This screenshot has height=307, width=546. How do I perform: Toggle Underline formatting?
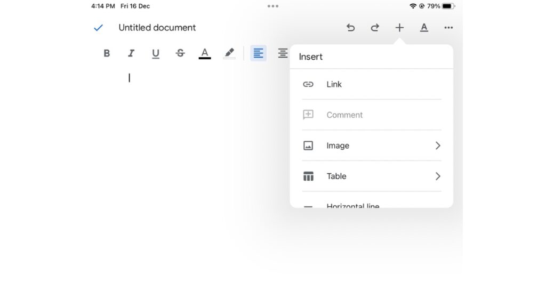coord(156,53)
